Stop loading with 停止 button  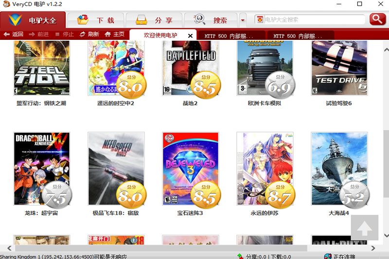tap(65, 34)
